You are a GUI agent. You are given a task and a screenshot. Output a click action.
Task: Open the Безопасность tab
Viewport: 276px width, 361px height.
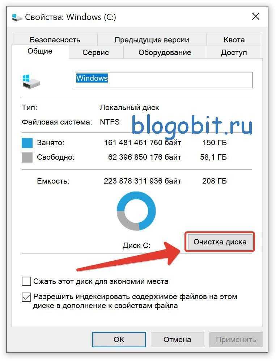(x=55, y=39)
